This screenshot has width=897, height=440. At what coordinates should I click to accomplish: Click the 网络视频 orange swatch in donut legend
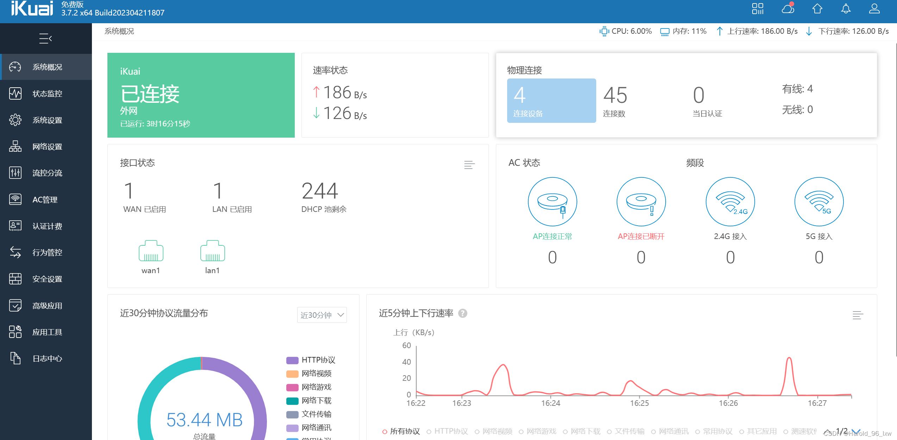click(x=292, y=374)
